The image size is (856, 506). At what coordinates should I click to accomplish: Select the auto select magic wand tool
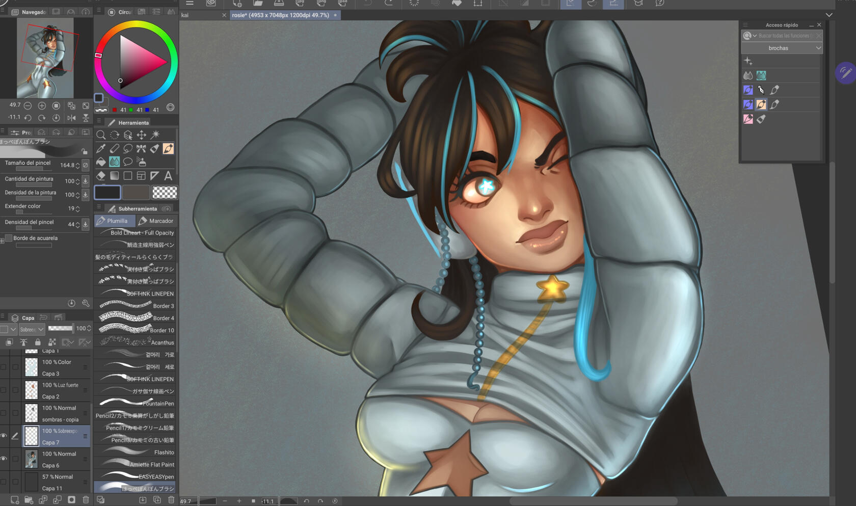(155, 135)
